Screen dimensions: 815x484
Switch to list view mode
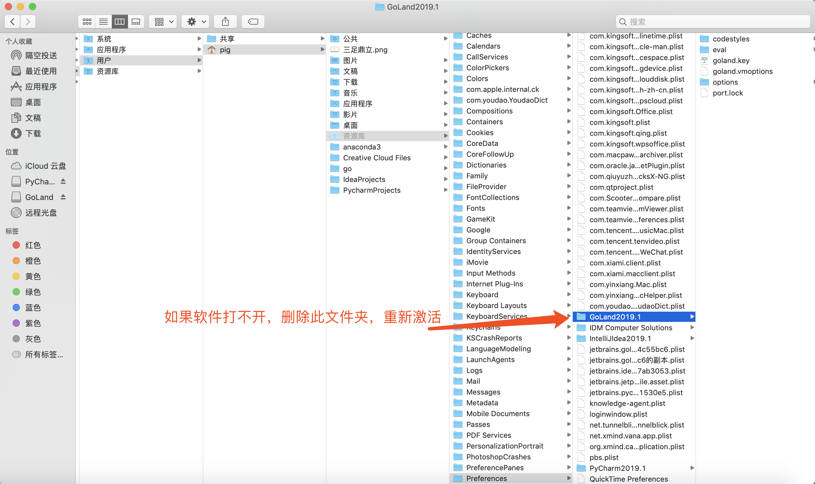[103, 22]
